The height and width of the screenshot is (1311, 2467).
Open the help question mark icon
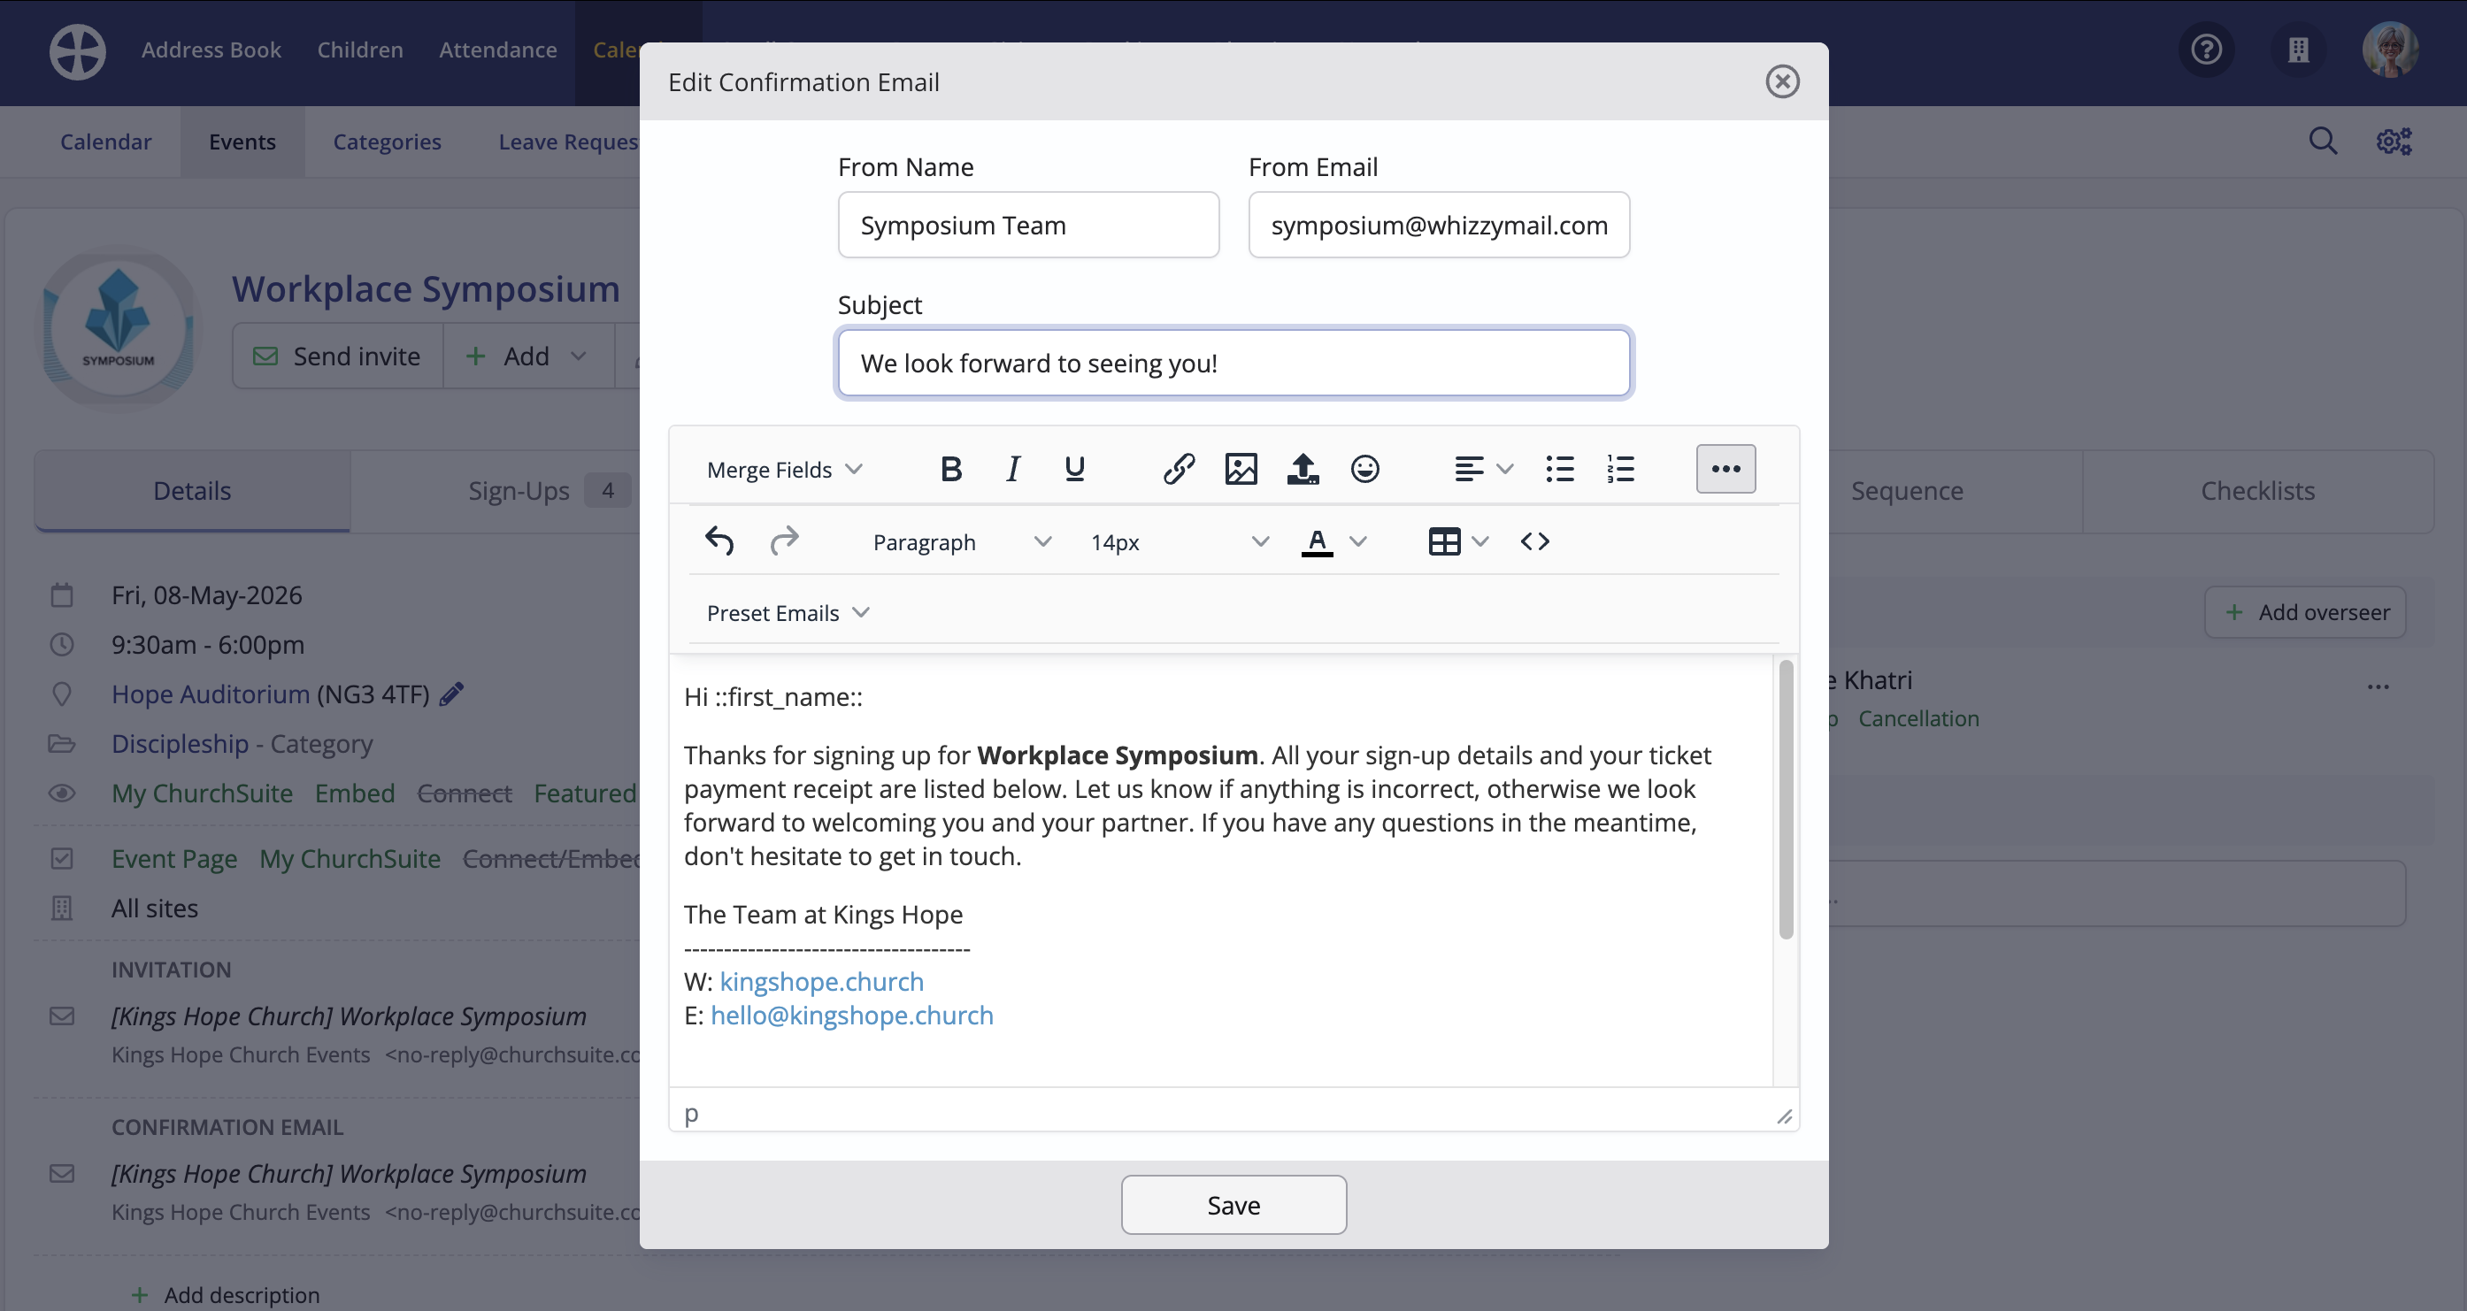pyautogui.click(x=2207, y=50)
